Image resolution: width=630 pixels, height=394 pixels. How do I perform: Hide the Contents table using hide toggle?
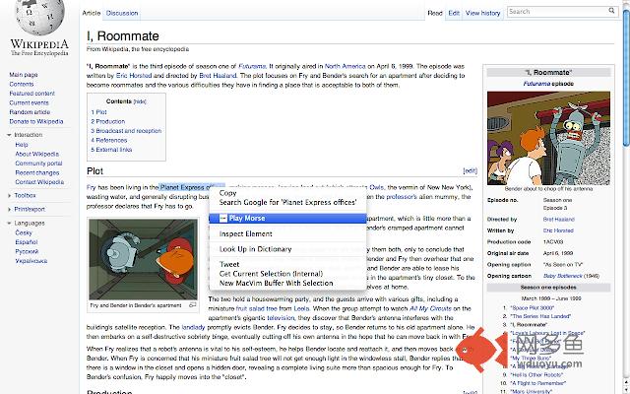141,101
